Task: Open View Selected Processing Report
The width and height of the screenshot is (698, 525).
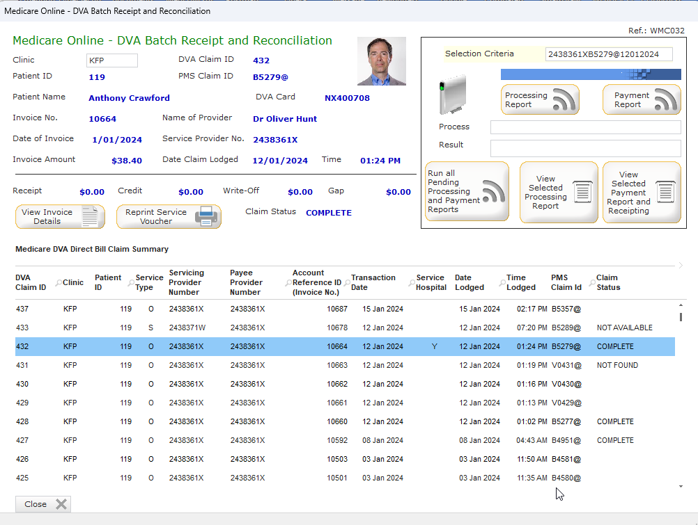Action: pos(559,192)
